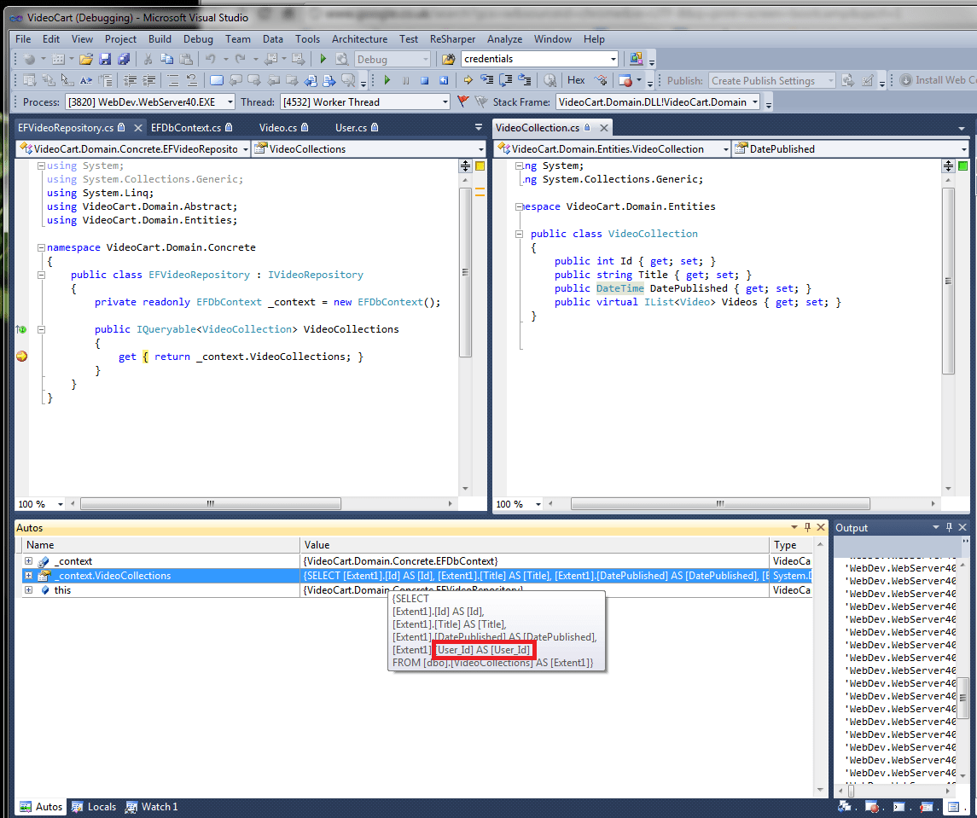This screenshot has height=818, width=977.
Task: Click the Show Next Statement arrow icon
Action: [468, 80]
